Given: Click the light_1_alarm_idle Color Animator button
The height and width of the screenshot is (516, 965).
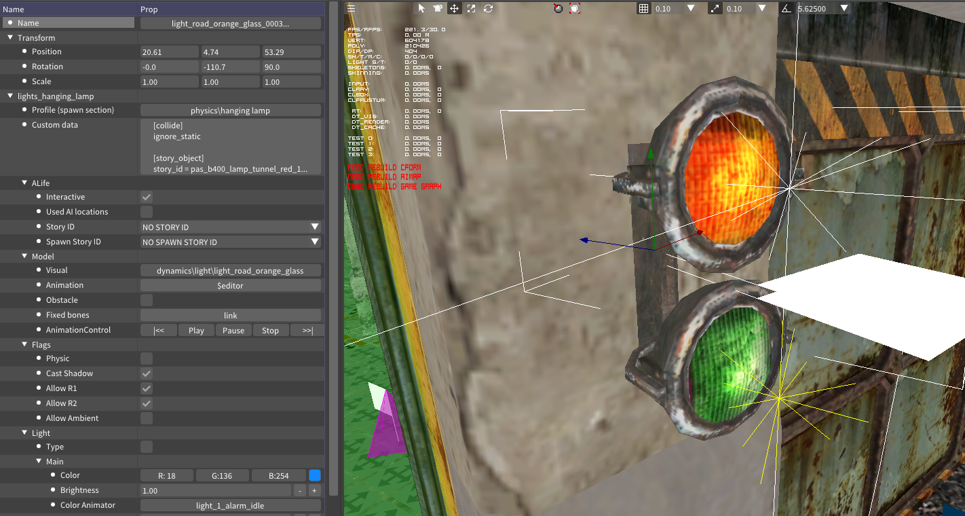Looking at the screenshot, I should pyautogui.click(x=230, y=505).
